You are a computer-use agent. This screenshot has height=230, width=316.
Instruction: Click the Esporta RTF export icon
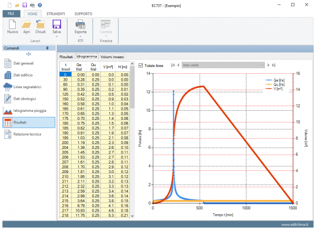[x=81, y=24]
